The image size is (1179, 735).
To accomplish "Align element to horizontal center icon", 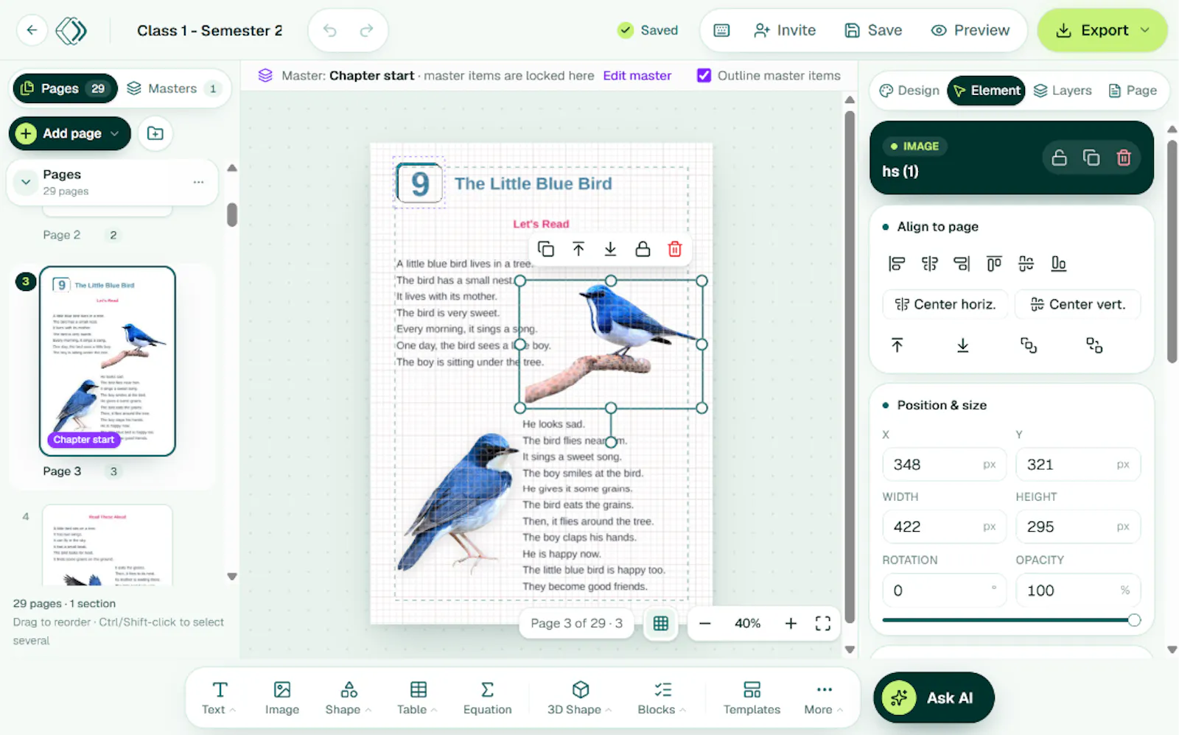I will 929,264.
